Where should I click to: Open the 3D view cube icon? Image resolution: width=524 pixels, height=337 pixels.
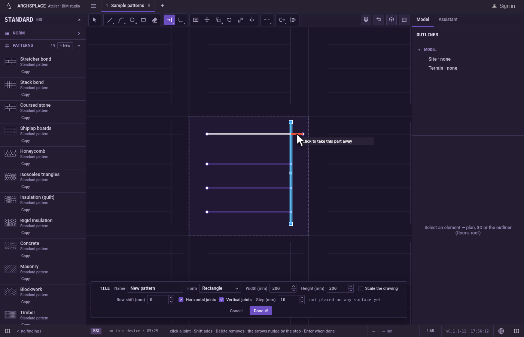(392, 19)
